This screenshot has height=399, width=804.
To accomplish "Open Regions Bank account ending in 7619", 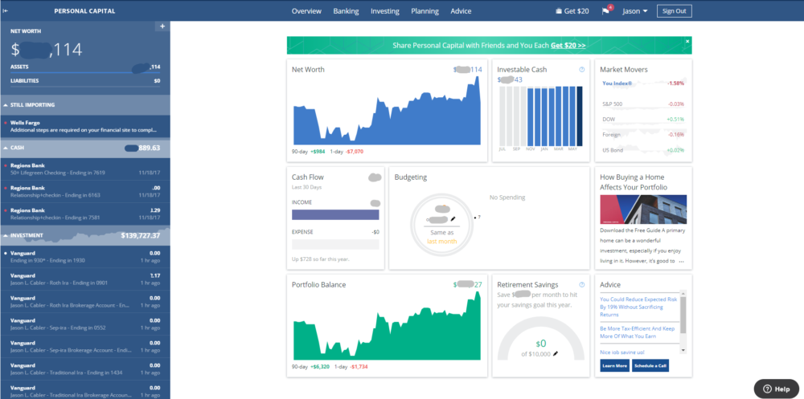I will tap(85, 169).
